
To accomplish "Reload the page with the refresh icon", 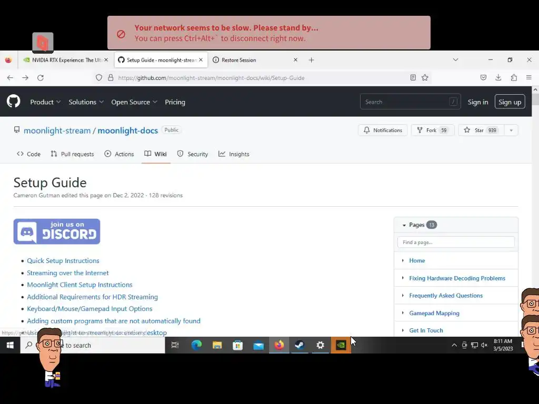I will (x=40, y=78).
